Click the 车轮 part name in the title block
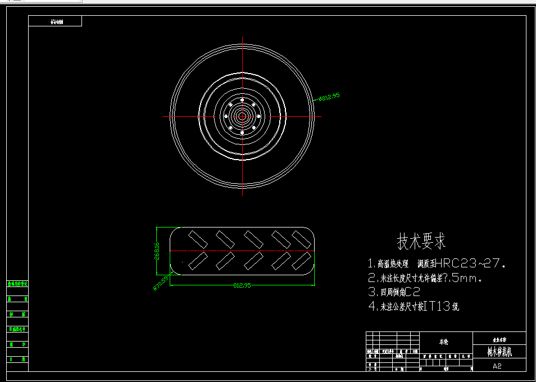 point(443,342)
